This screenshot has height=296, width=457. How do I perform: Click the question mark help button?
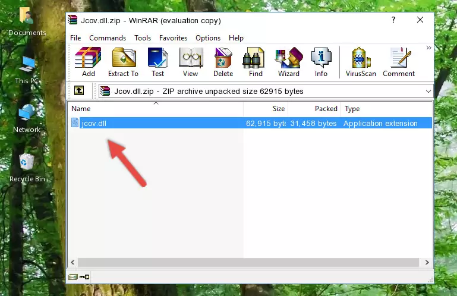[393, 20]
